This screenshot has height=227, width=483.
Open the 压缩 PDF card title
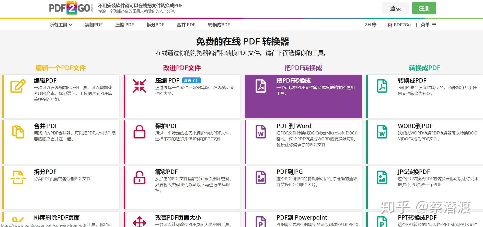pos(167,81)
